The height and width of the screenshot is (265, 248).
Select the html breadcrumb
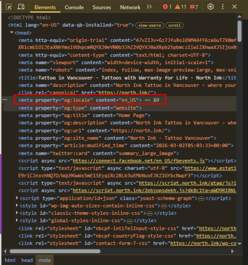(x=10, y=260)
